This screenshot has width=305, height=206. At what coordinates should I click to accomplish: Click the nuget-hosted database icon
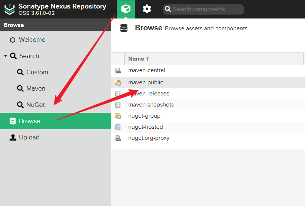tap(118, 127)
